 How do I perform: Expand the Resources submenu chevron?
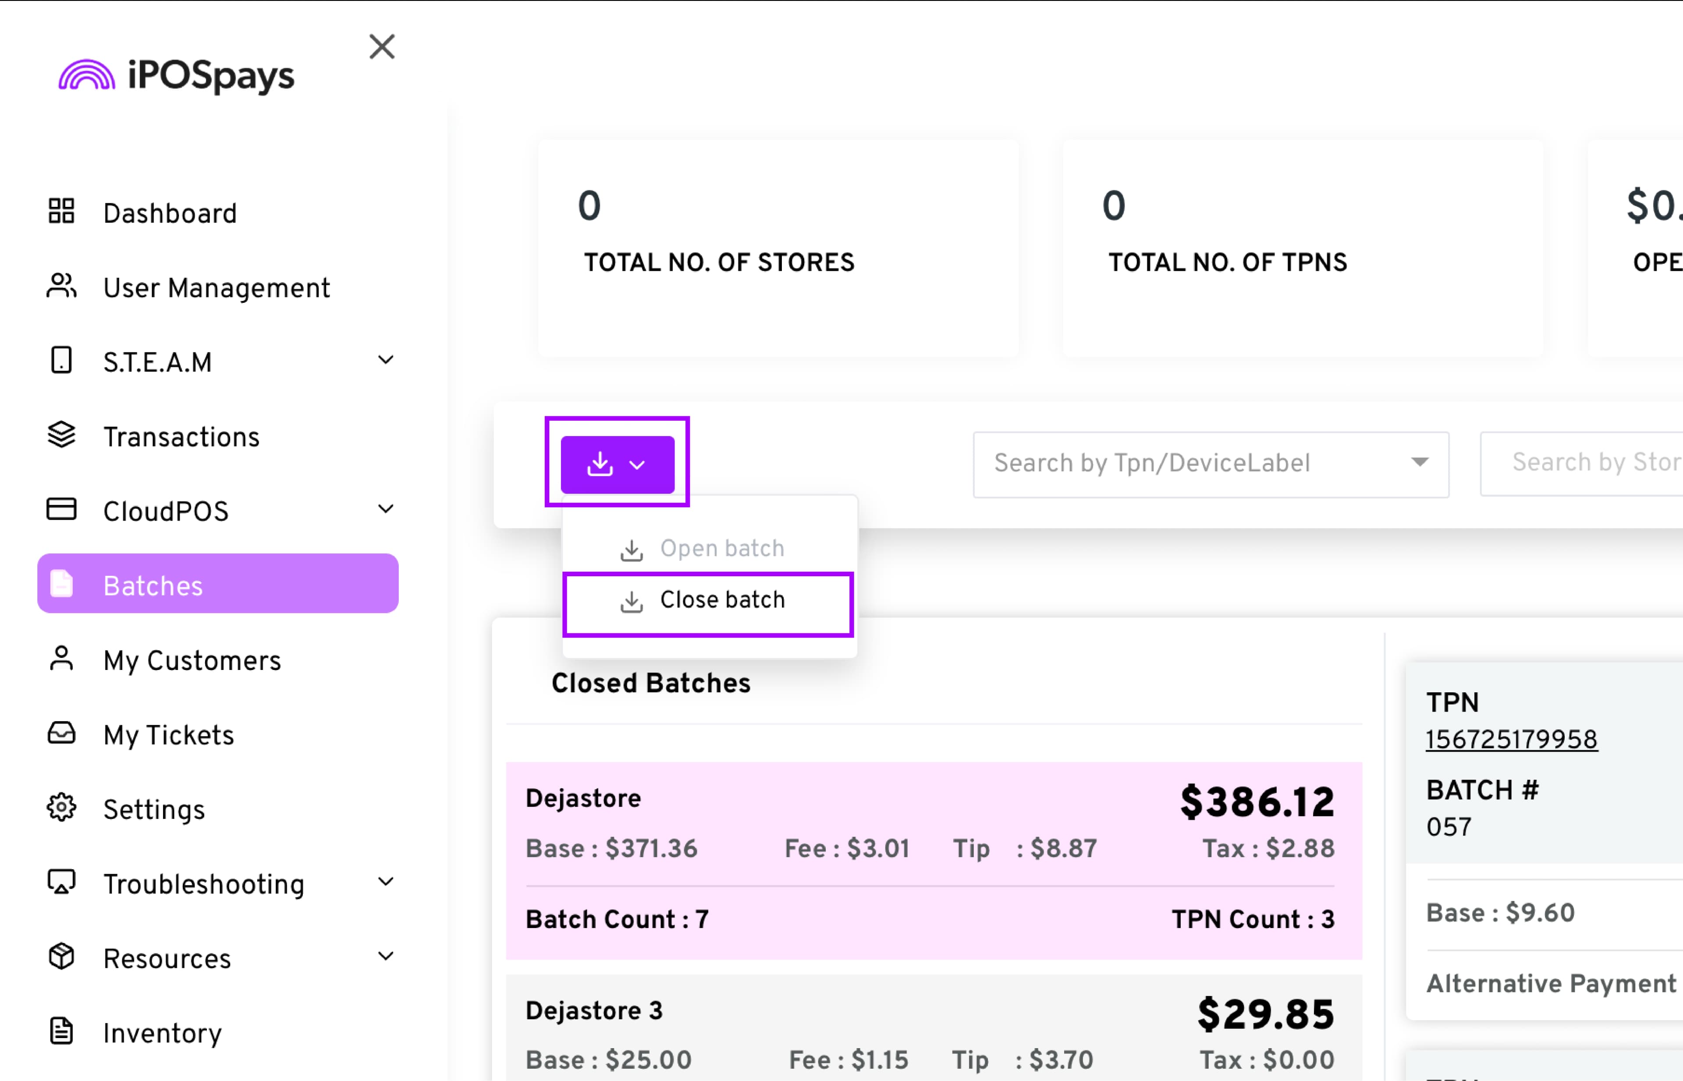coord(385,956)
